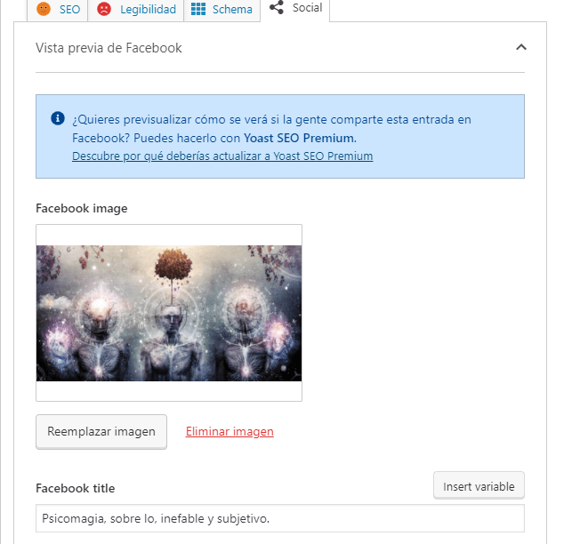This screenshot has width=580, height=544.
Task: Click the Facebook title label
Action: [76, 488]
